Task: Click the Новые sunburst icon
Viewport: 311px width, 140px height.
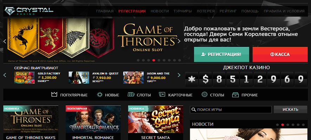Action: 99,94
